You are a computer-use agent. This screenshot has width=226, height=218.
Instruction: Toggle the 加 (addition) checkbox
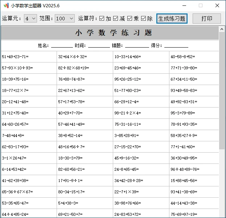pyautogui.click(x=102, y=19)
